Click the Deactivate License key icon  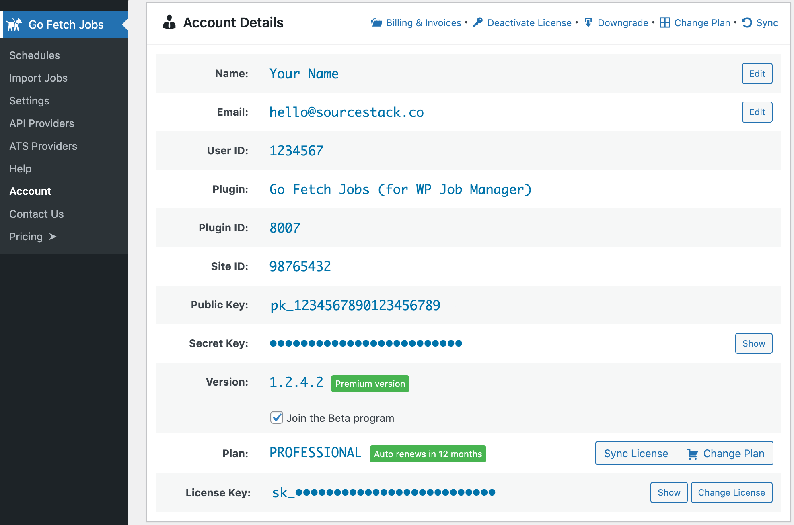click(478, 23)
